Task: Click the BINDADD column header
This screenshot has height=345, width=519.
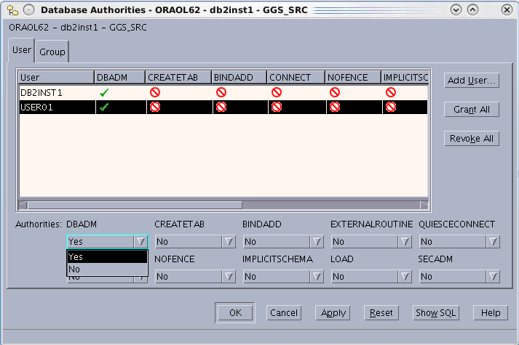Action: pos(239,77)
